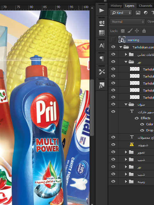Hide the سوپر مارکت text layer
This screenshot has height=205, width=154.
(x=113, y=111)
